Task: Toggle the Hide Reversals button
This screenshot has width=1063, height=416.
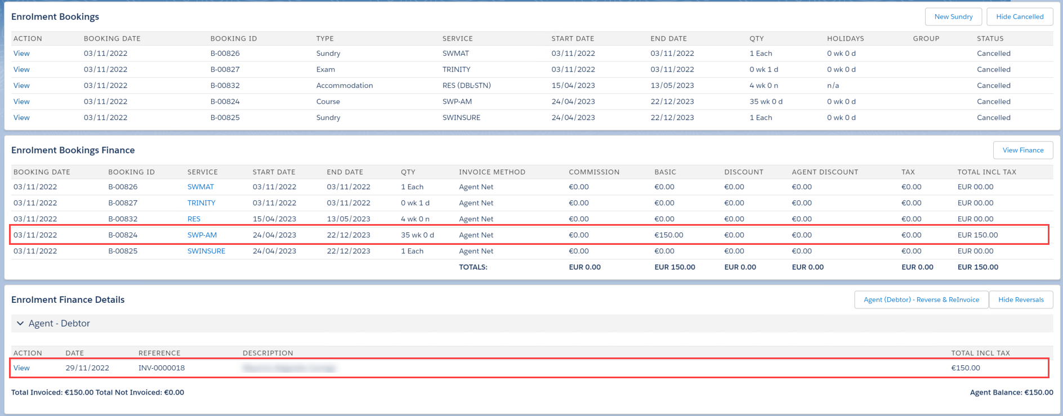Action: 1020,300
